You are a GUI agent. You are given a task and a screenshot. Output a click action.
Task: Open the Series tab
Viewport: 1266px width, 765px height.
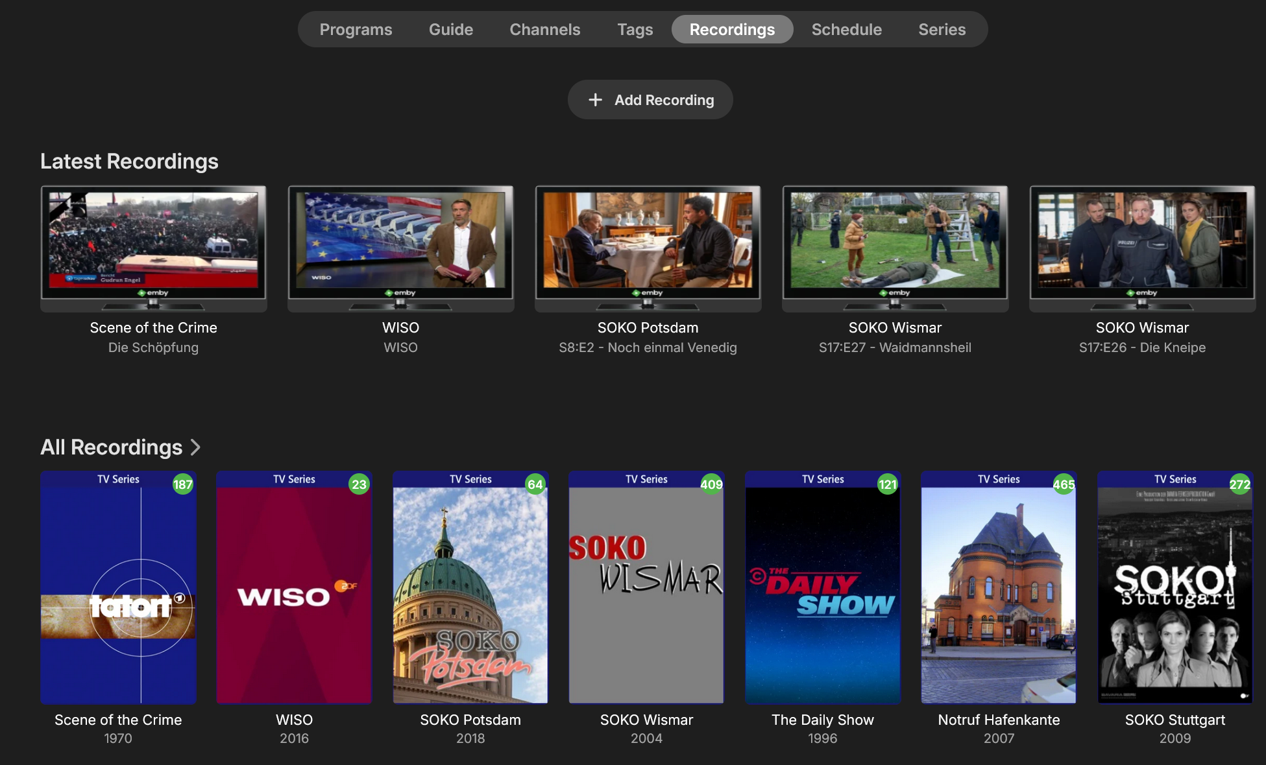point(942,30)
